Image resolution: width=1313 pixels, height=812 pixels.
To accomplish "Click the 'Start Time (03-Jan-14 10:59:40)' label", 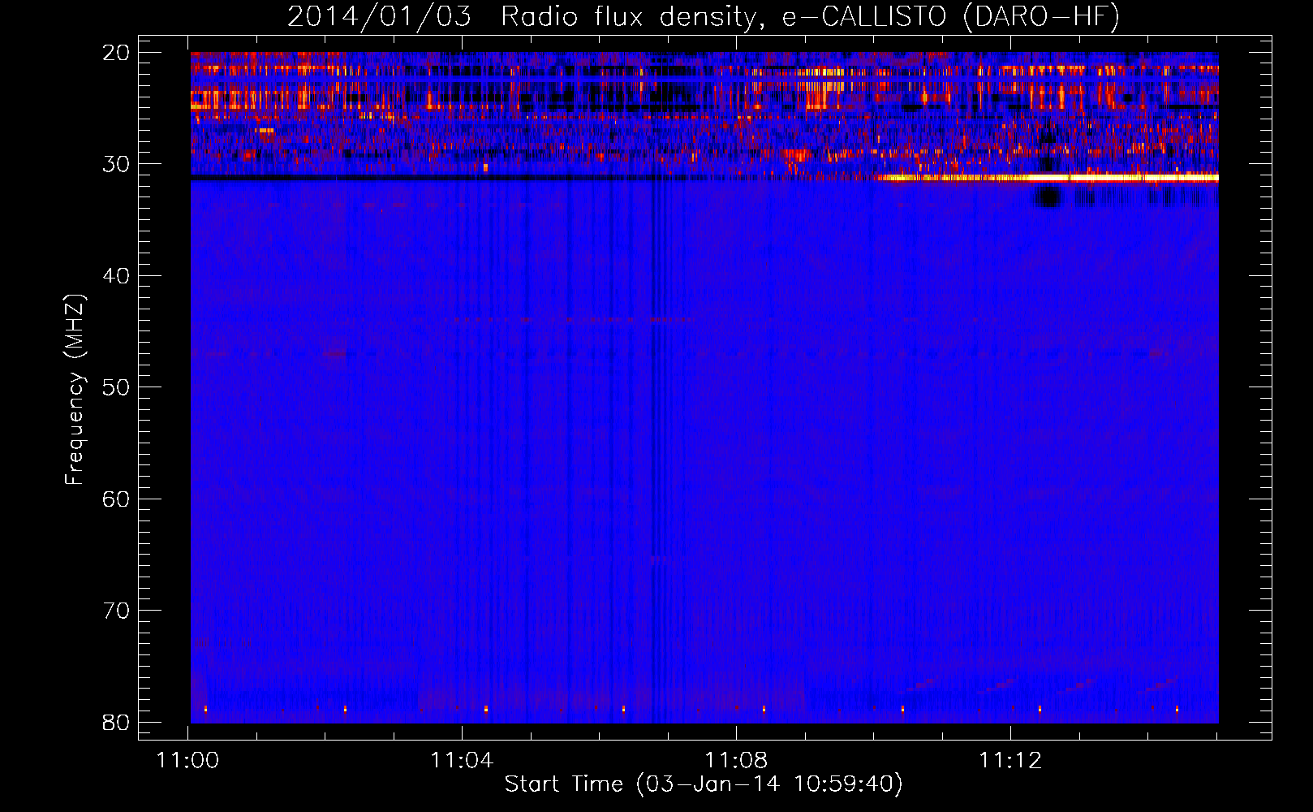I will click(704, 784).
